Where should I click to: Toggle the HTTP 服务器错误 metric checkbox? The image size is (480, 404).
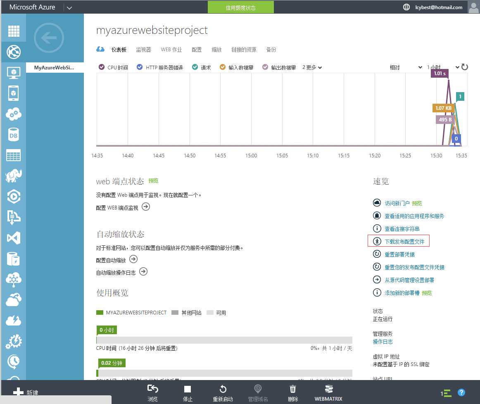(140, 67)
